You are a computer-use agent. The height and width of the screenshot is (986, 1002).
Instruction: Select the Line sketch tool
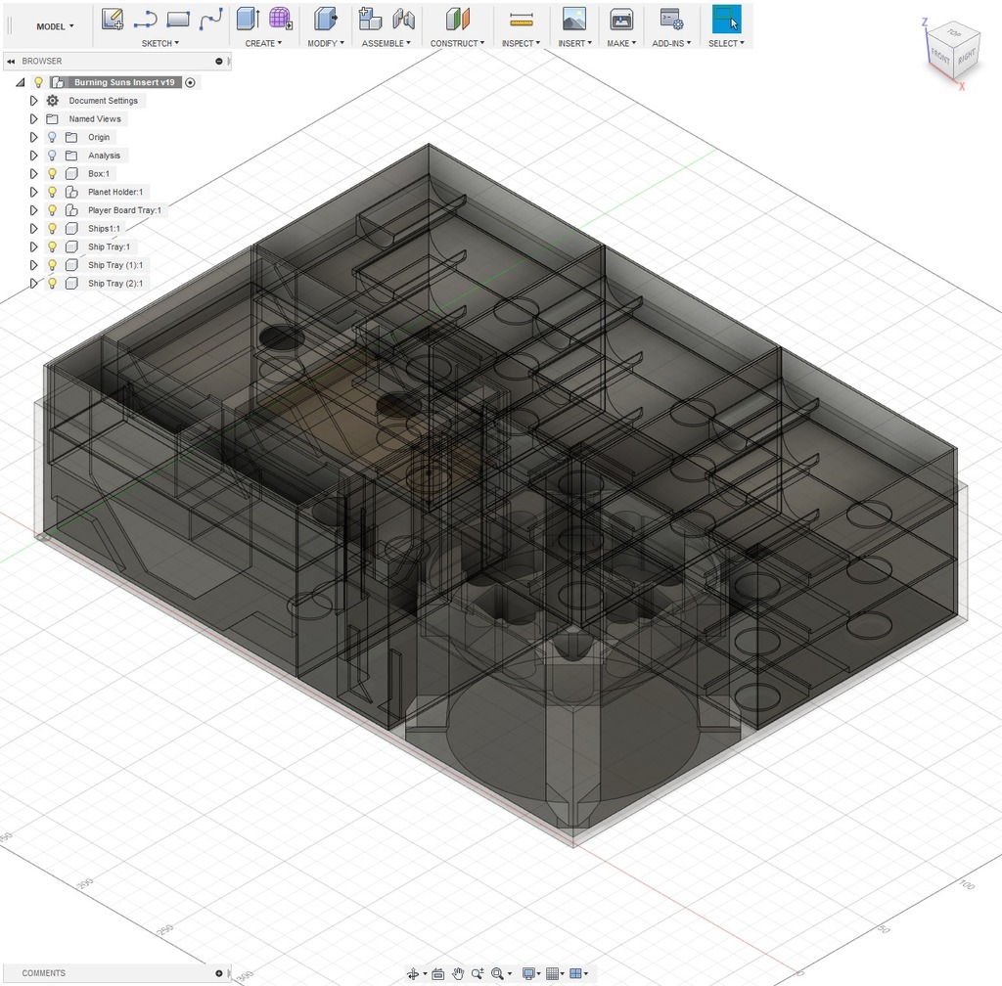click(x=145, y=20)
